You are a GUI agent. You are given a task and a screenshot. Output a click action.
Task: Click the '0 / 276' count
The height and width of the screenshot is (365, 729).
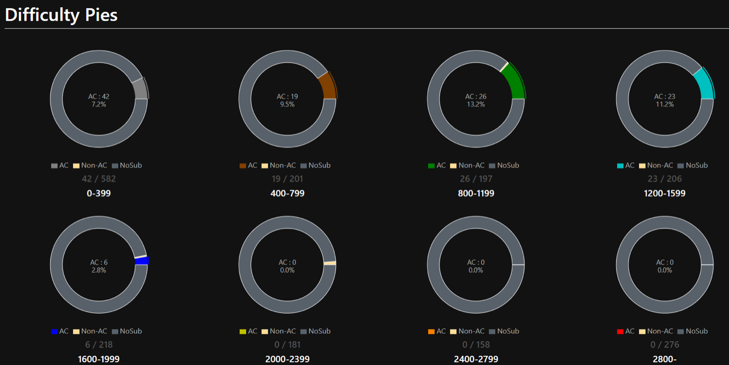click(665, 345)
